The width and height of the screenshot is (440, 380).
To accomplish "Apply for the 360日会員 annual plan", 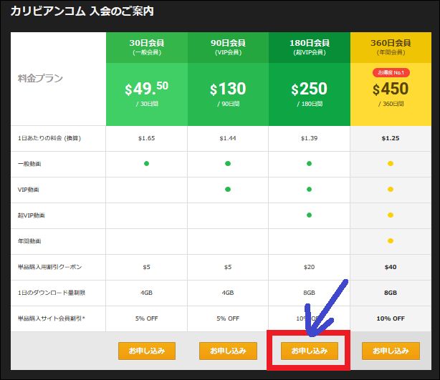I will [391, 351].
